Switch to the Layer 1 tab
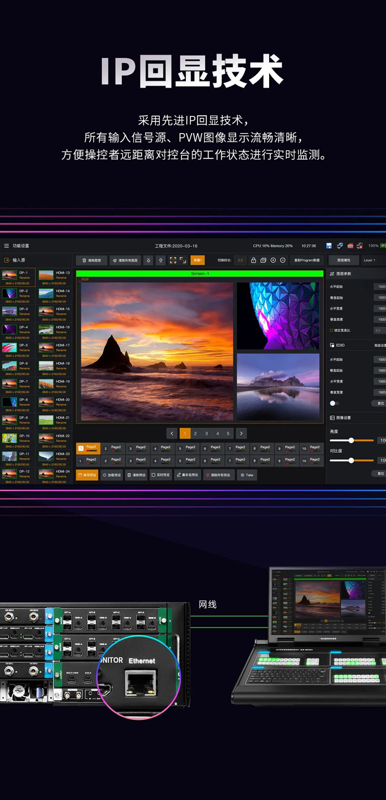This screenshot has height=800, width=386. 369,260
